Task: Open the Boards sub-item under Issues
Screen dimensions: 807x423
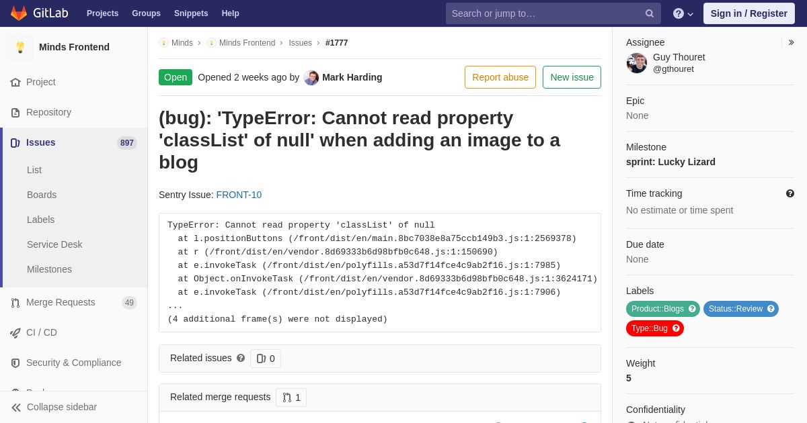Action: click(42, 195)
